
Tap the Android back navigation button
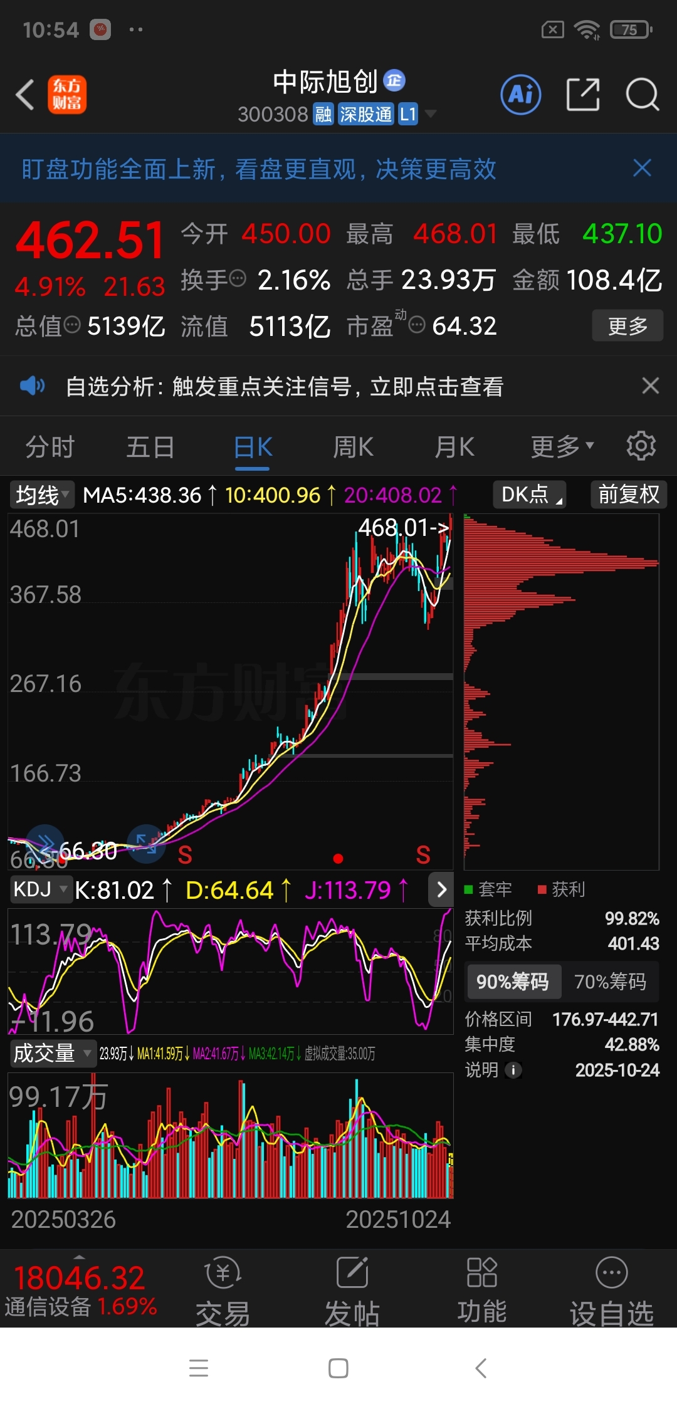coord(481,1368)
